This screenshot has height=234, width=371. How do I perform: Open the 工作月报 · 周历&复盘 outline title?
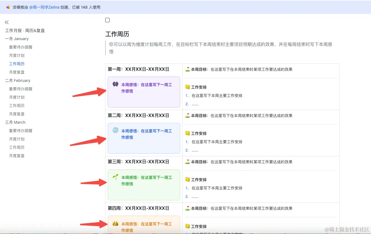click(x=25, y=30)
